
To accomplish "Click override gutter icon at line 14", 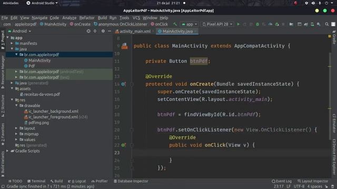I will coord(123,84).
